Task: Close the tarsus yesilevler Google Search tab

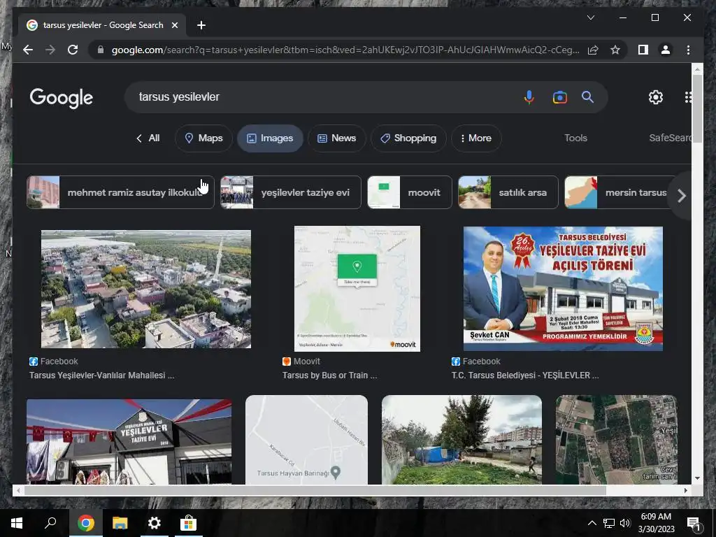Action: pos(174,25)
